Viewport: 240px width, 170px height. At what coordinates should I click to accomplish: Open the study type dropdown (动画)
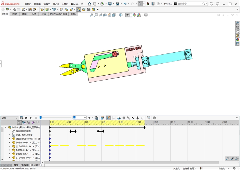pyautogui.click(x=9, y=118)
